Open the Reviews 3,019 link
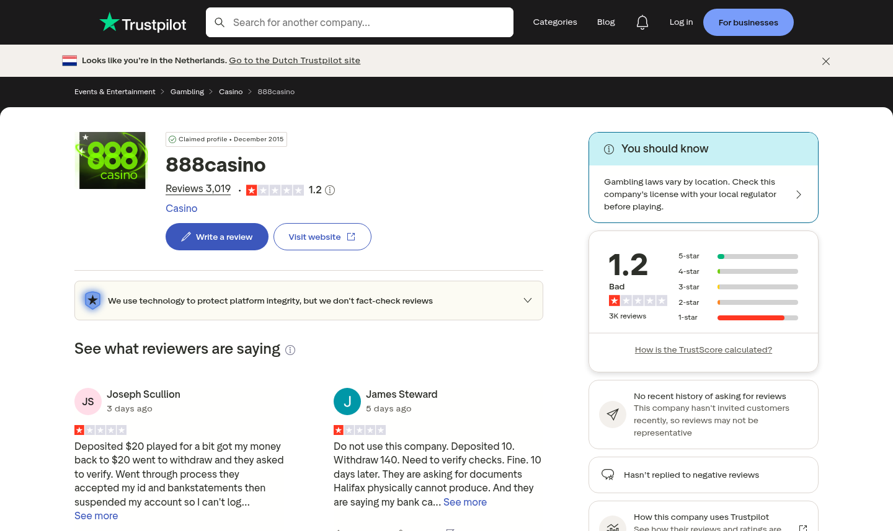893x531 pixels. [198, 189]
